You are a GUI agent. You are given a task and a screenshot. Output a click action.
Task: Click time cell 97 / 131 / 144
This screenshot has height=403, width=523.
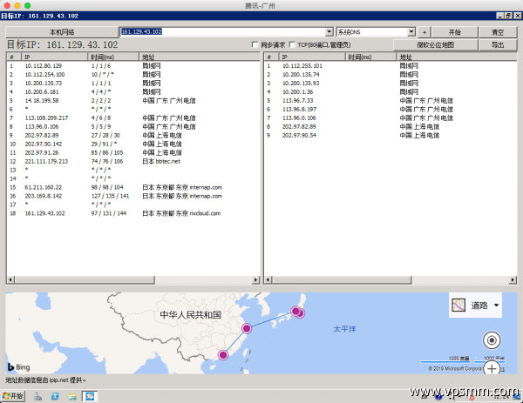click(x=109, y=213)
